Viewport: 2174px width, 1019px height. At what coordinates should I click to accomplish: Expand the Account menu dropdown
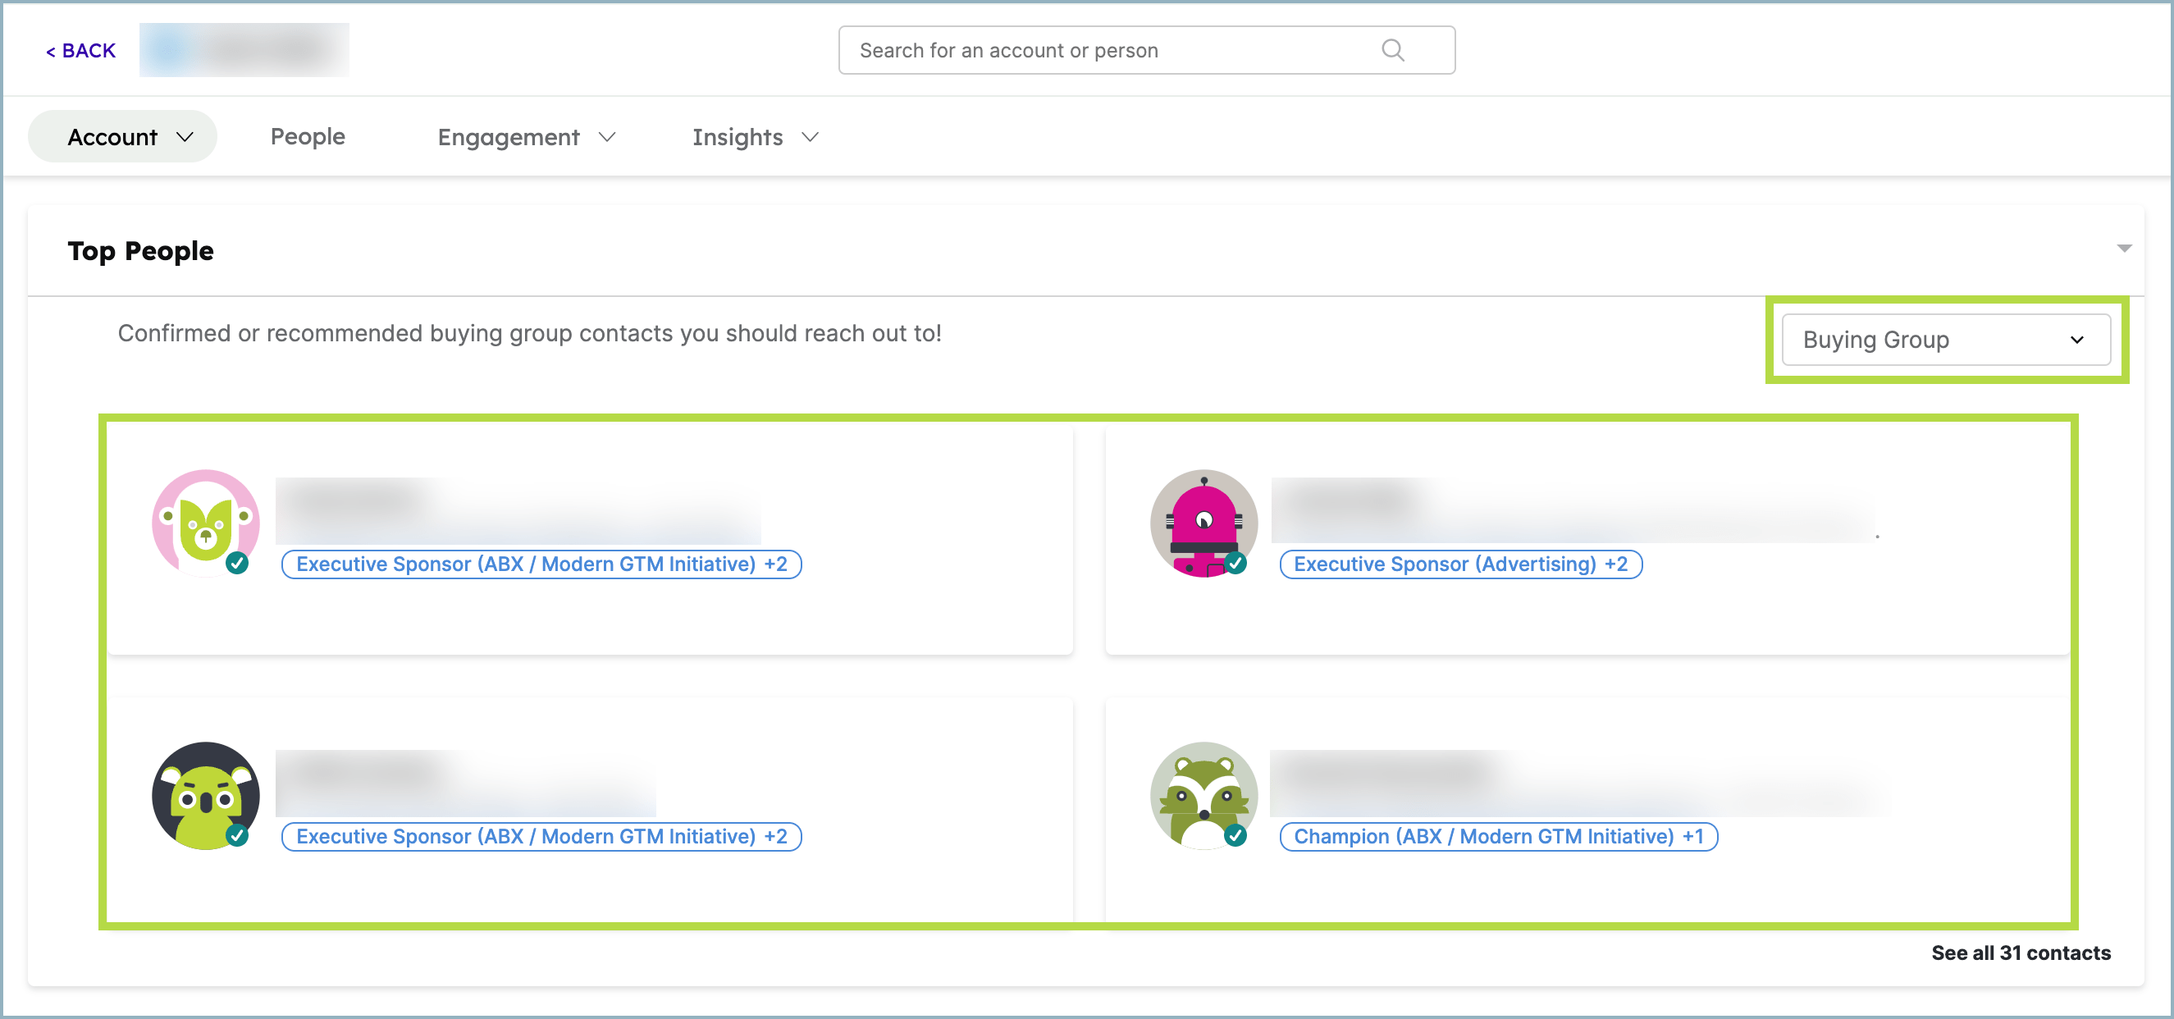(122, 137)
